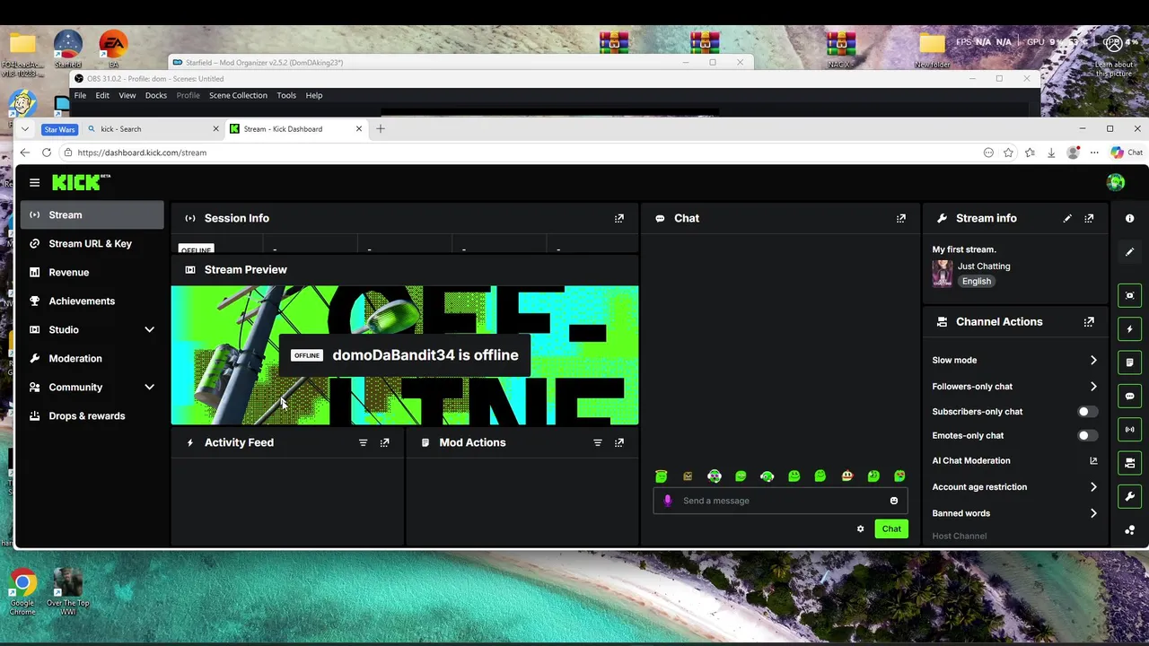
Task: Select the New folder desktop icon
Action: click(932, 51)
